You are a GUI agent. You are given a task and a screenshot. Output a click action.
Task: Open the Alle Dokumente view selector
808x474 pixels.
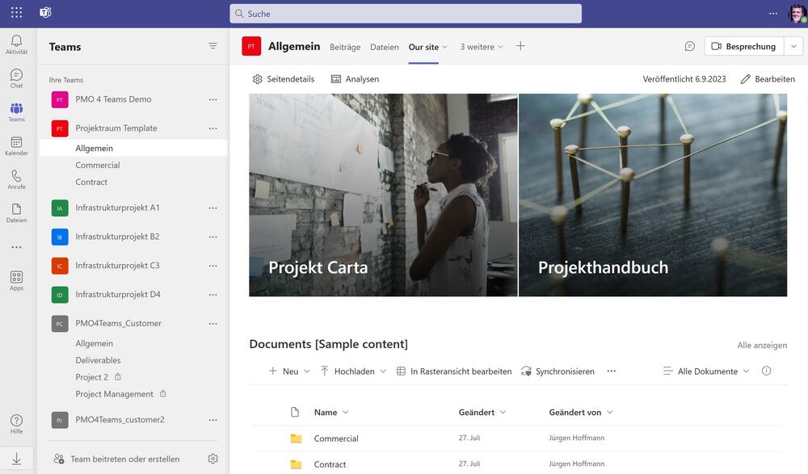coord(709,371)
